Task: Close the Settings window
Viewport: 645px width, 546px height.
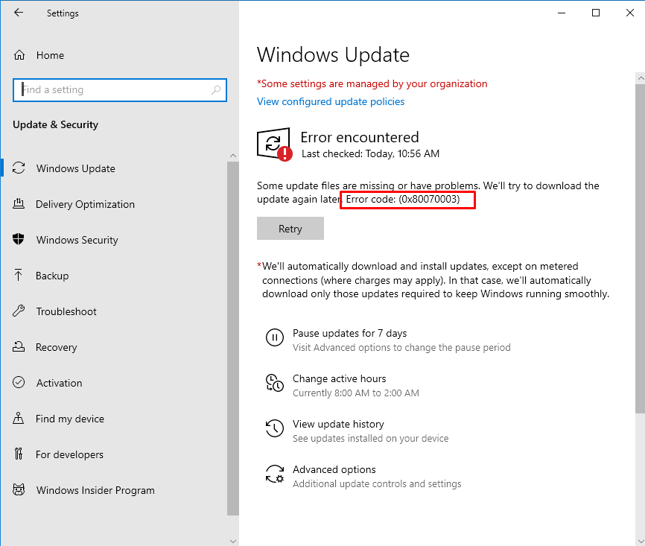Action: (630, 13)
